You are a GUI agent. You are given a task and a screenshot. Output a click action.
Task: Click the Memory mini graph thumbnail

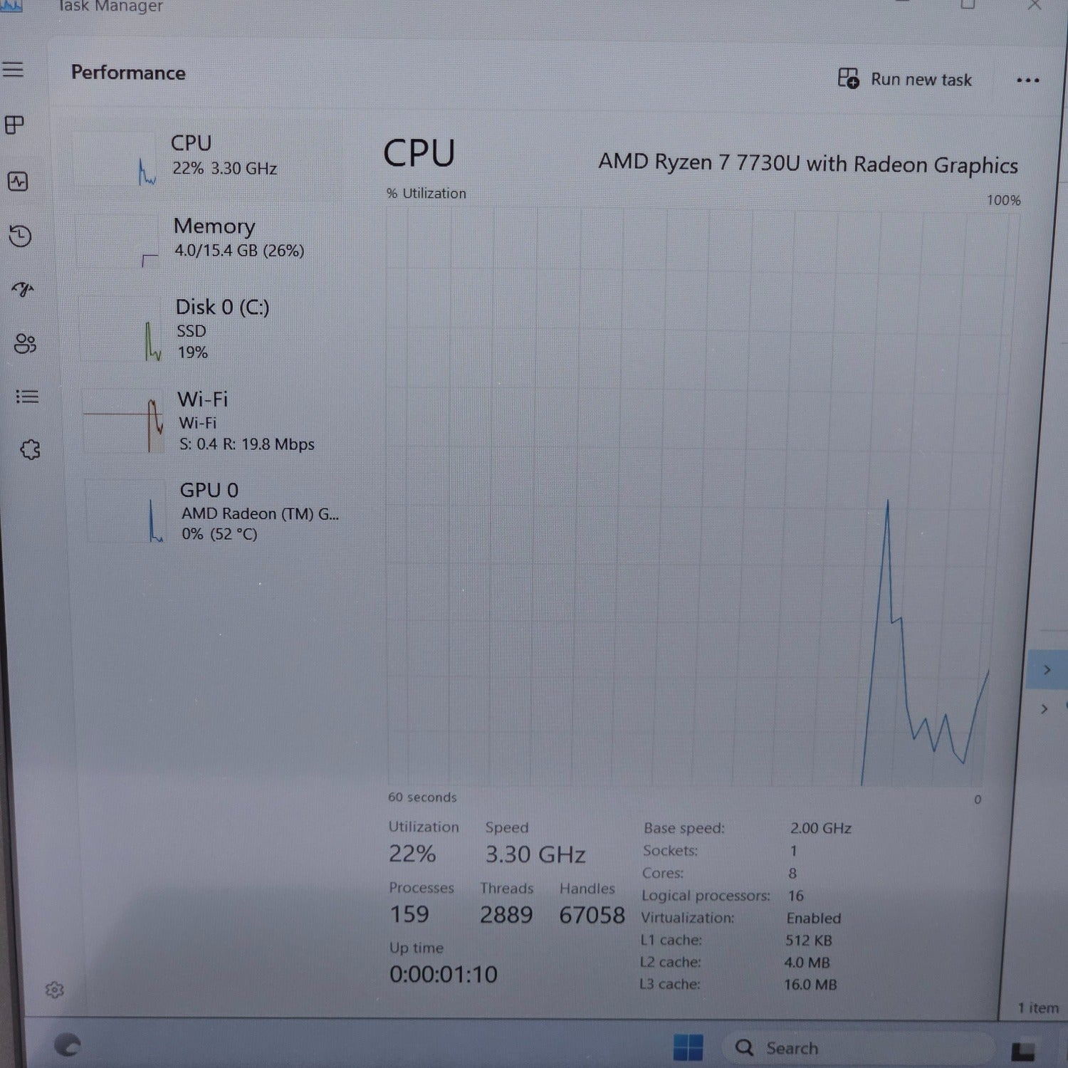click(117, 242)
